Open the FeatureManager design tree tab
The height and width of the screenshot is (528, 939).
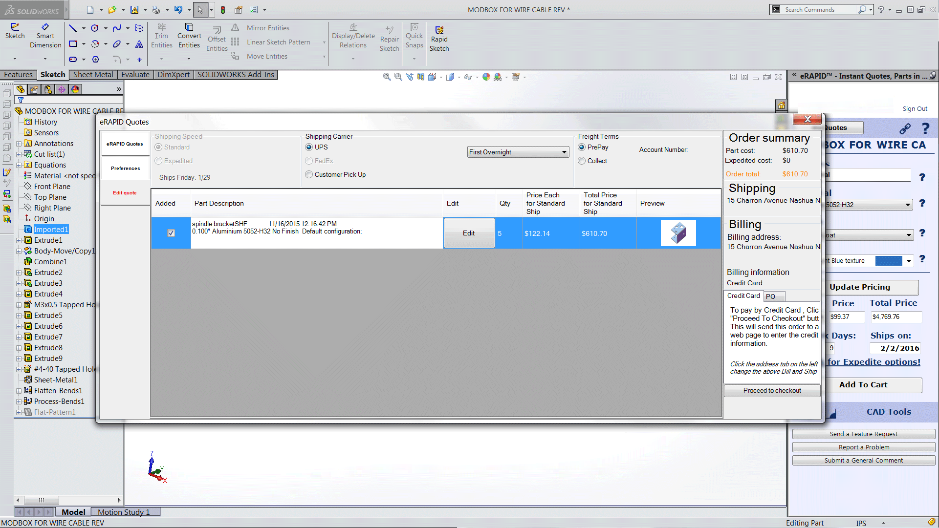coord(21,89)
